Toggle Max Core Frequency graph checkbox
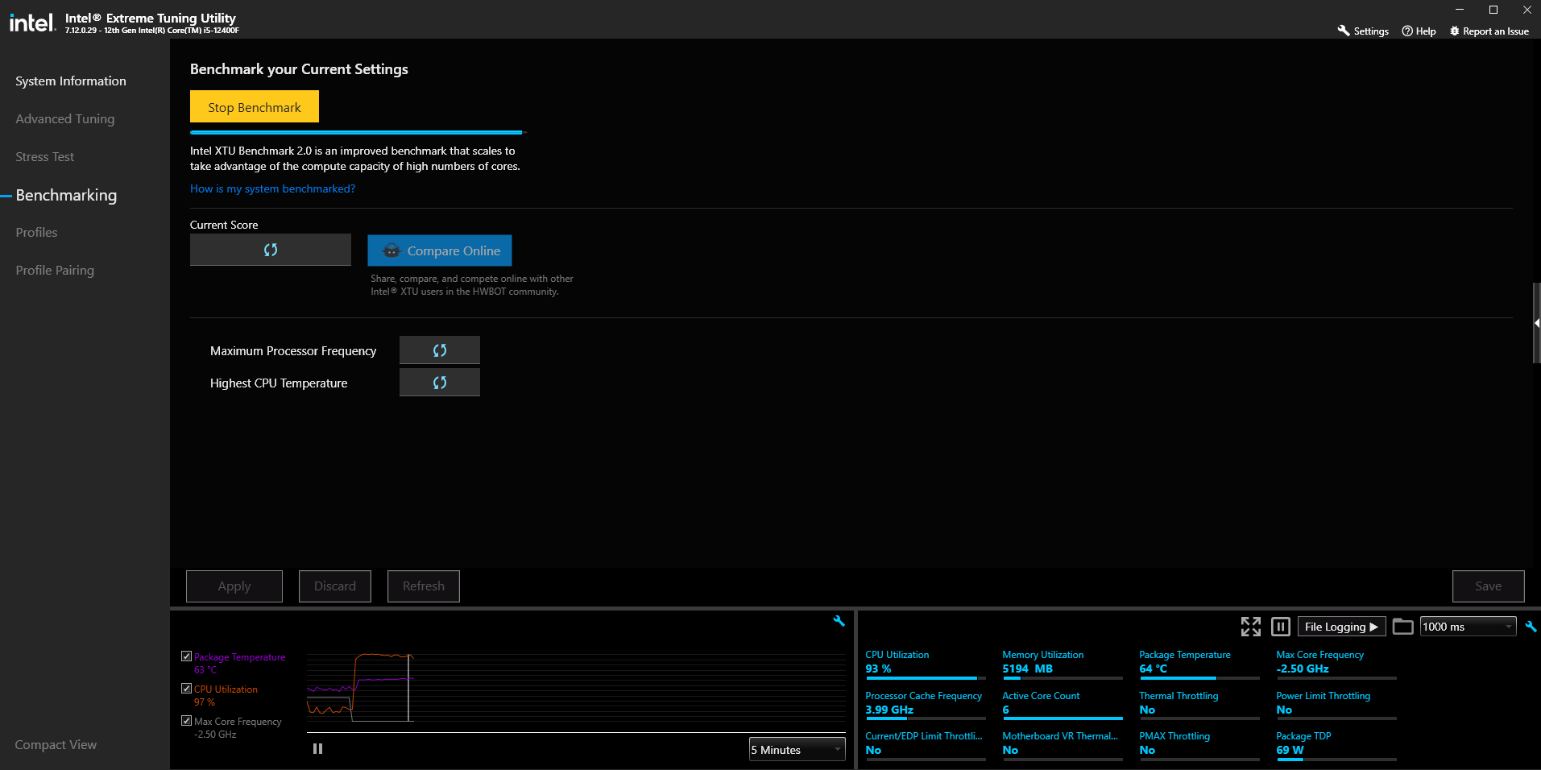 [187, 721]
